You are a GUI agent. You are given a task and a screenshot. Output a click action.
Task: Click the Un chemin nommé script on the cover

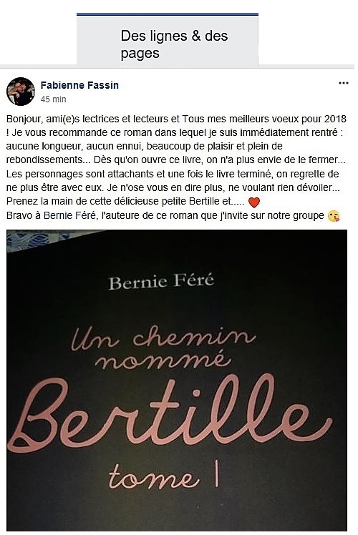[163, 348]
